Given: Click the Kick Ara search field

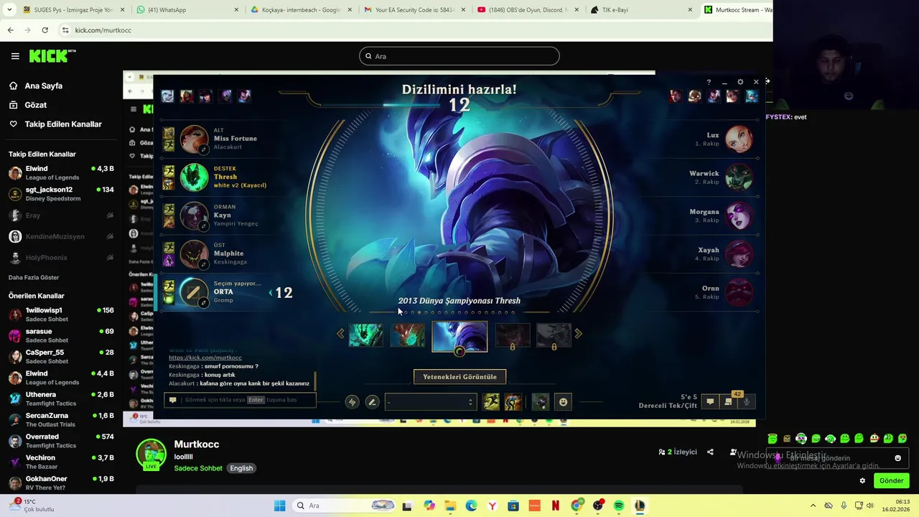Looking at the screenshot, I should (x=459, y=56).
